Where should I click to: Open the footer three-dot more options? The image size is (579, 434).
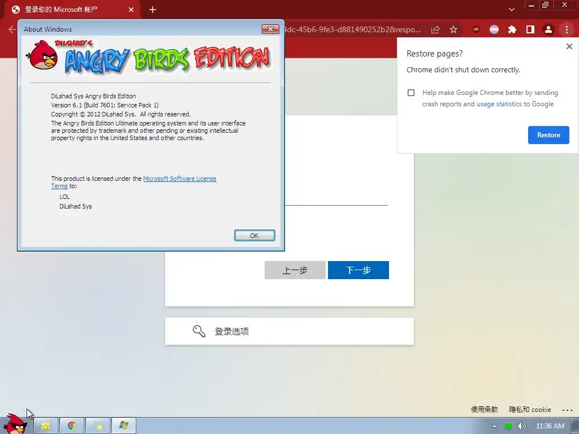point(567,410)
